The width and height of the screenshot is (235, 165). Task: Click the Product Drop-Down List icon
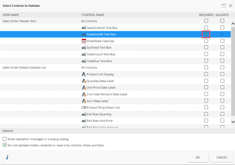(83, 107)
